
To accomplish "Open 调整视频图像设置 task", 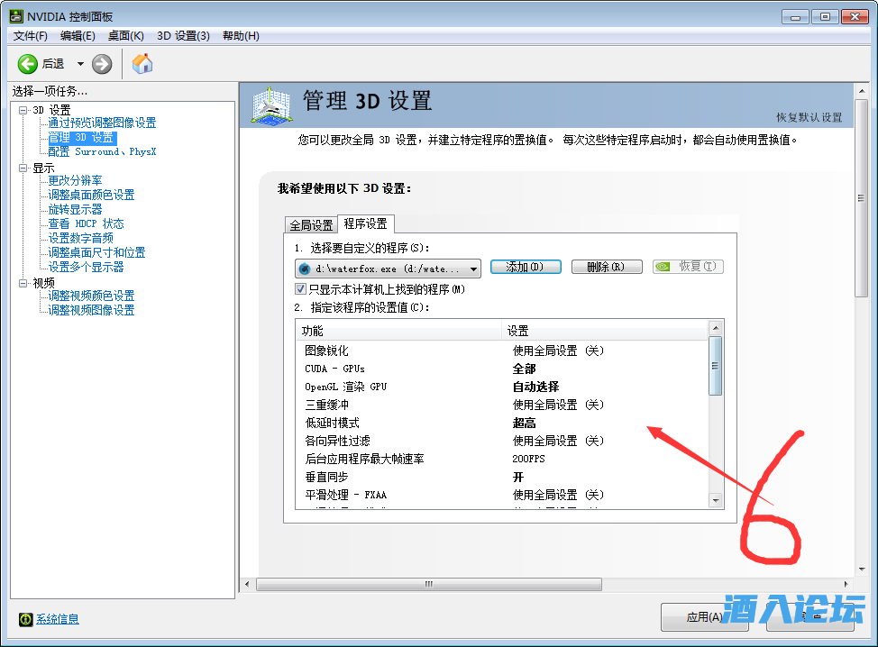I will click(91, 310).
